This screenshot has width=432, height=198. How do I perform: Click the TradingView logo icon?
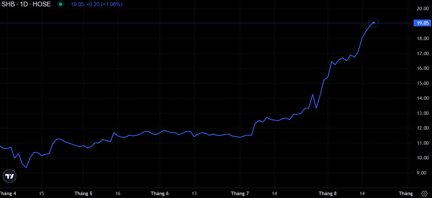[9, 176]
